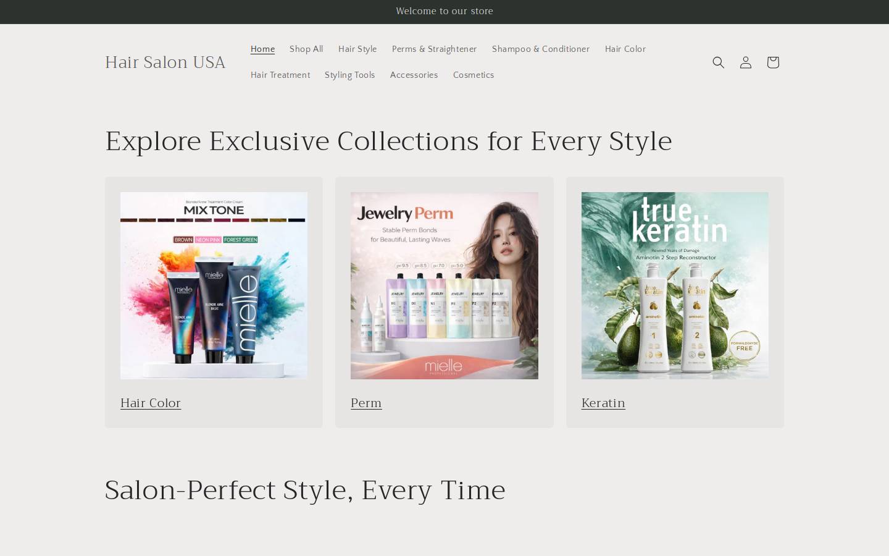This screenshot has width=889, height=556.
Task: Open the shopping cart icon
Action: [772, 62]
